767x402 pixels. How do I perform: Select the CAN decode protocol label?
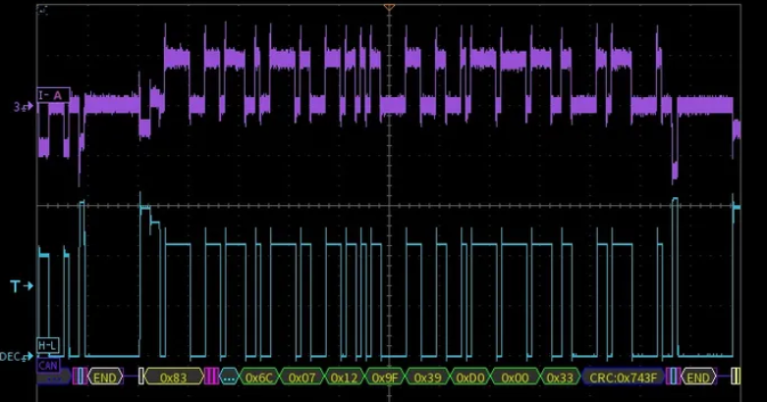[46, 365]
